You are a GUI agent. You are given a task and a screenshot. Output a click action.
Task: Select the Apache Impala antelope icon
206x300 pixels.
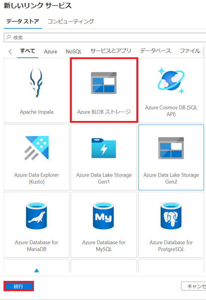tap(36, 83)
